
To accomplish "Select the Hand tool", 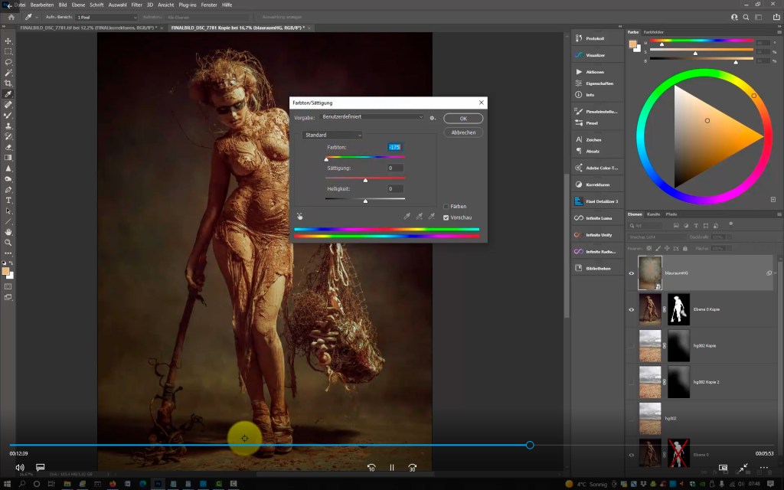I will (x=8, y=232).
